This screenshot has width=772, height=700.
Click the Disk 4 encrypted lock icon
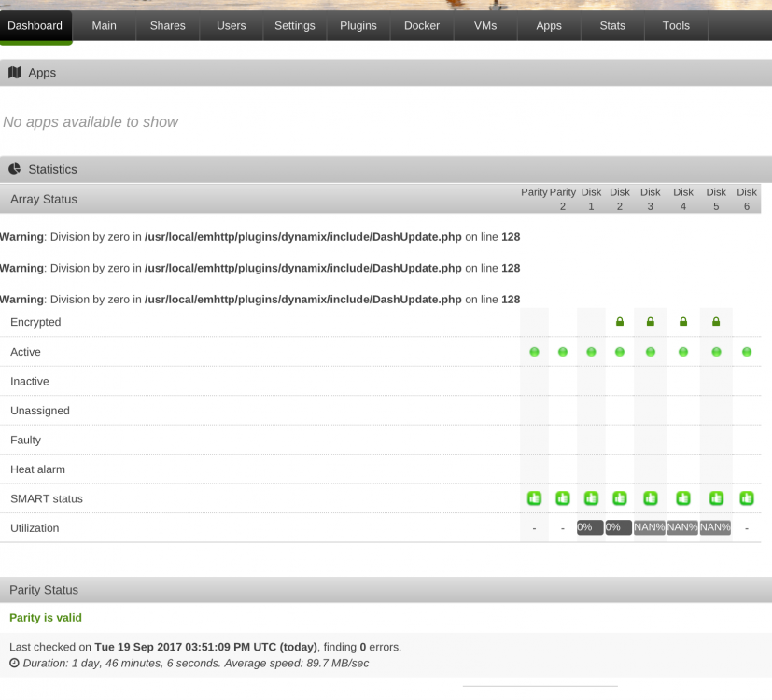tap(683, 321)
